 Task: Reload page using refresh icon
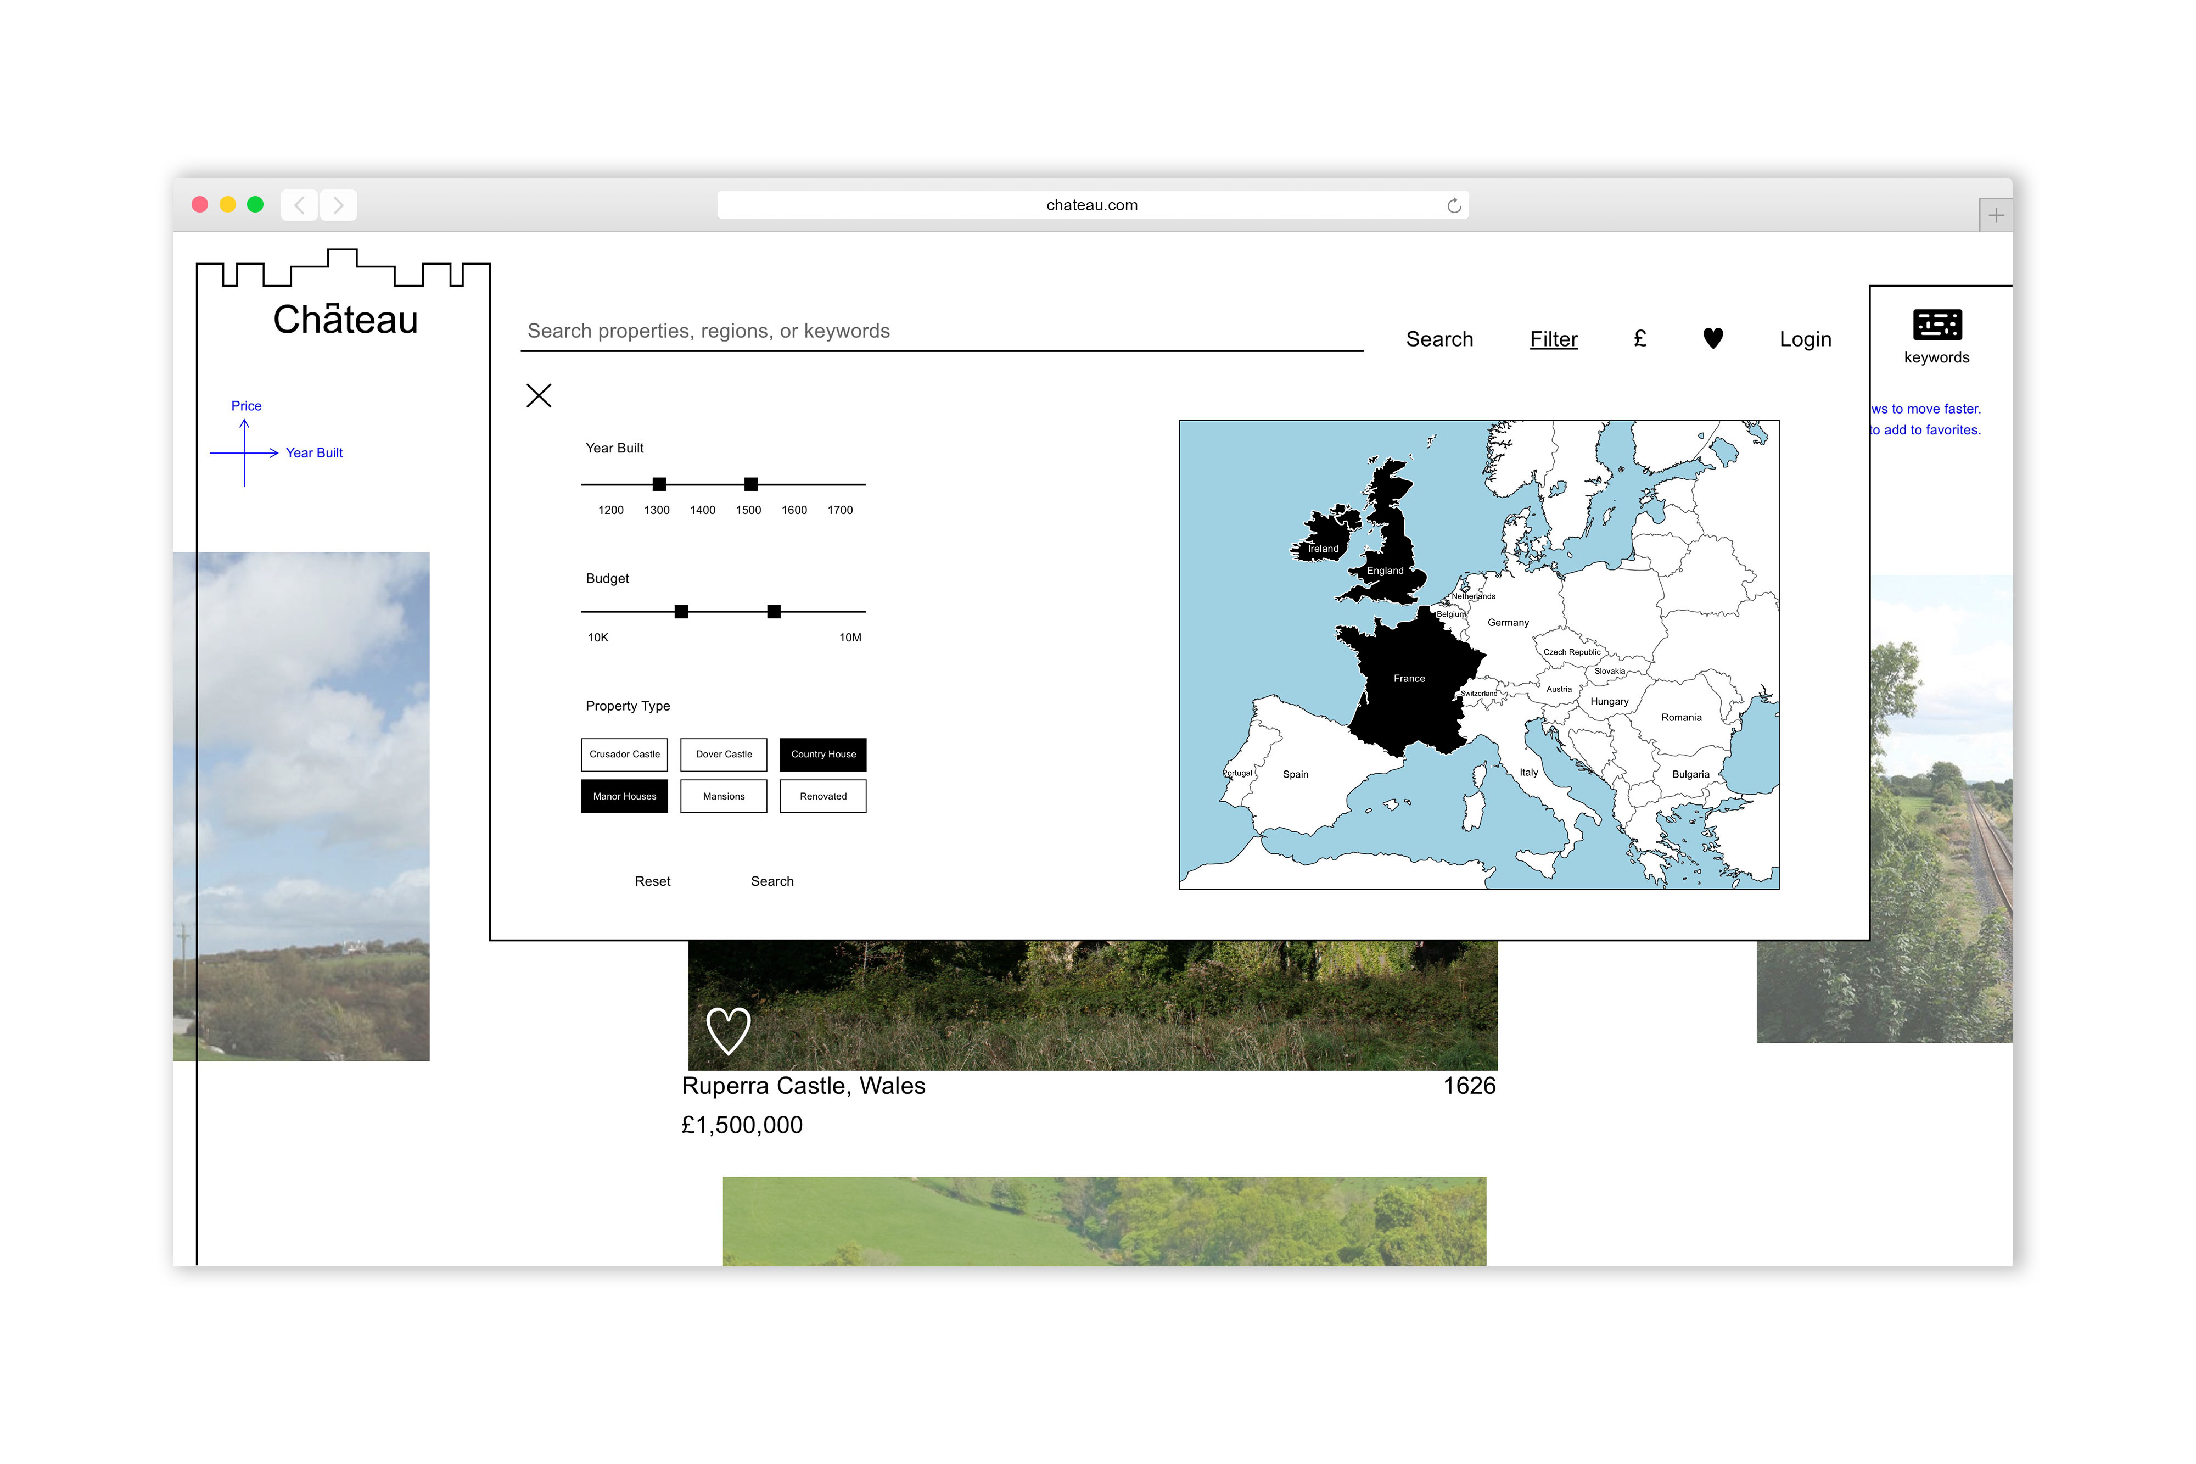1453,205
